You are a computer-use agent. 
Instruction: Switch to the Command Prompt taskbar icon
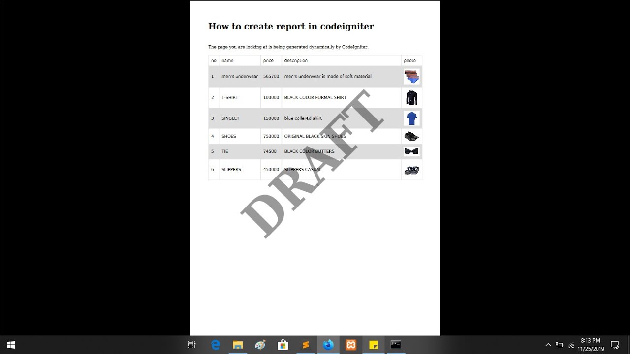pyautogui.click(x=396, y=345)
